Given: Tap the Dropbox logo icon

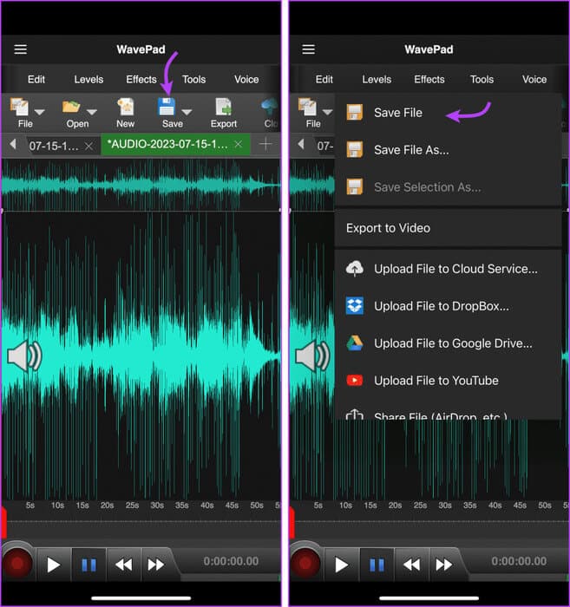Looking at the screenshot, I should 354,306.
